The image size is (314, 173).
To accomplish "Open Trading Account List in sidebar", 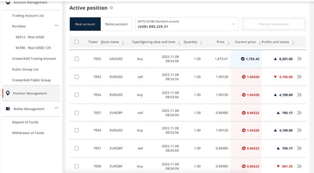I will click(28, 16).
